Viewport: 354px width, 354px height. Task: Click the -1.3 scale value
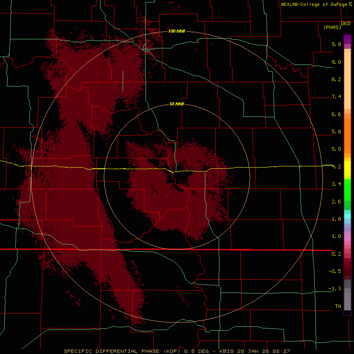click(x=335, y=289)
